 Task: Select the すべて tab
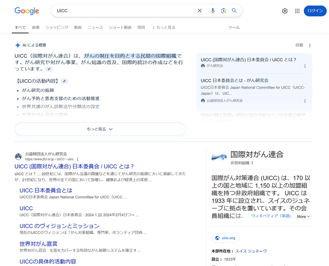point(20,28)
